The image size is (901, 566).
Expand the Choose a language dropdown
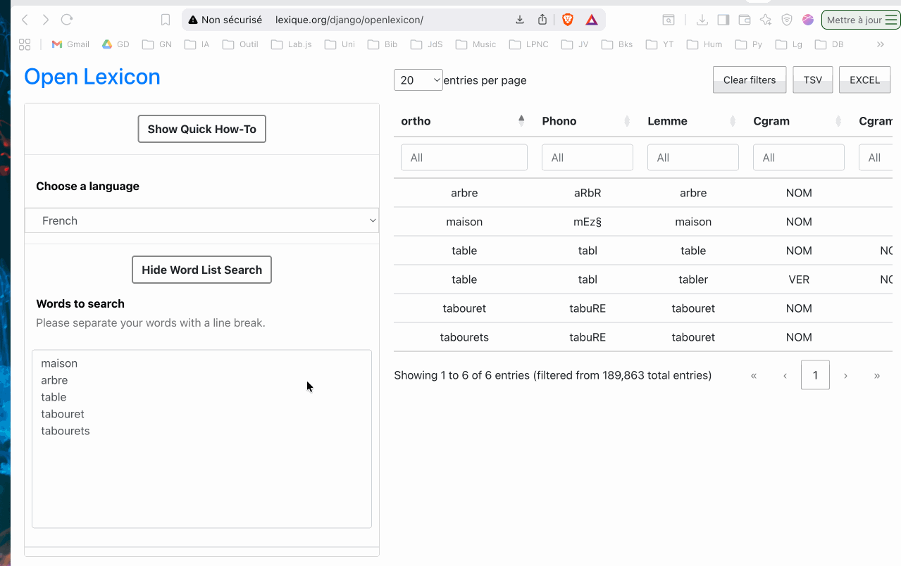[201, 220]
